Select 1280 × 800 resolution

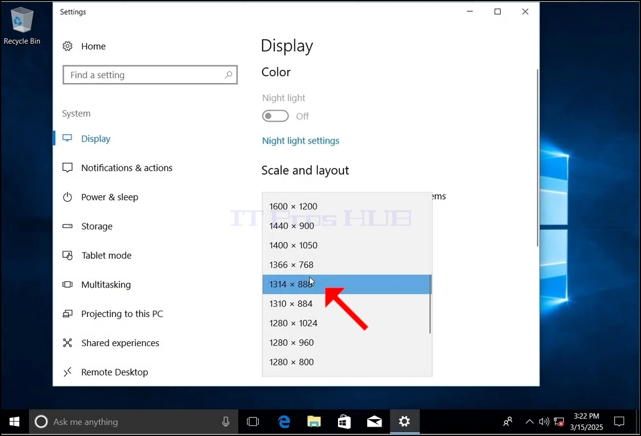click(347, 362)
